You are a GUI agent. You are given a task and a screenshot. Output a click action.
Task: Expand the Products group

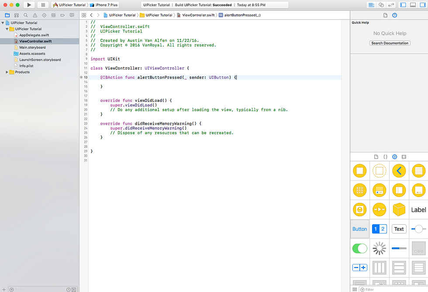click(7, 72)
